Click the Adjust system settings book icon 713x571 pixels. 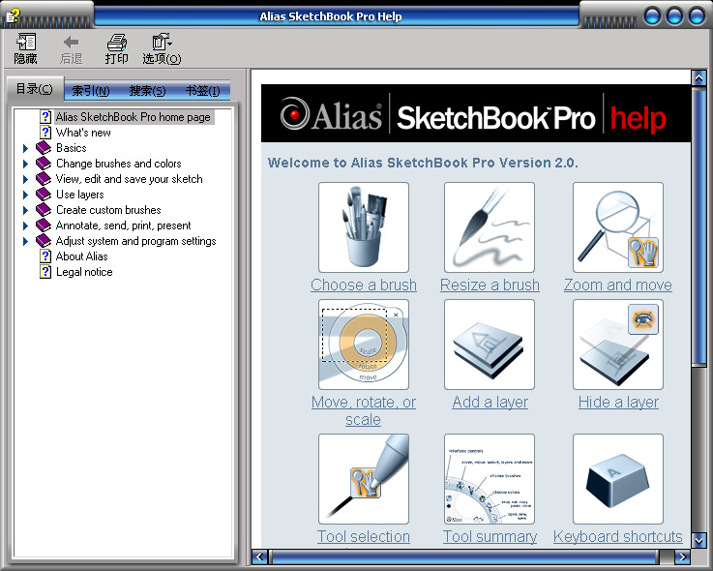[x=44, y=241]
